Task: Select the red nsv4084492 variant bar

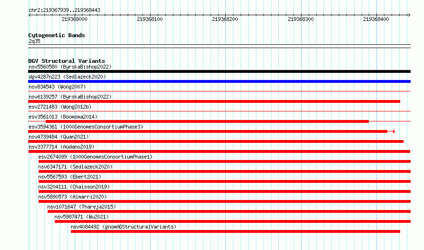Action: pos(235,231)
